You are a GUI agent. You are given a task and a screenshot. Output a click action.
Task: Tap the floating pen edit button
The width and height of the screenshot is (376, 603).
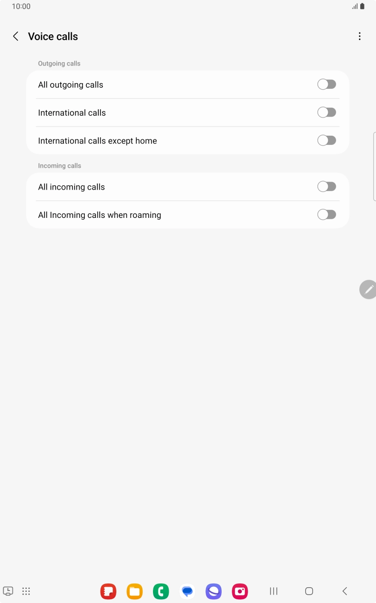(x=368, y=289)
